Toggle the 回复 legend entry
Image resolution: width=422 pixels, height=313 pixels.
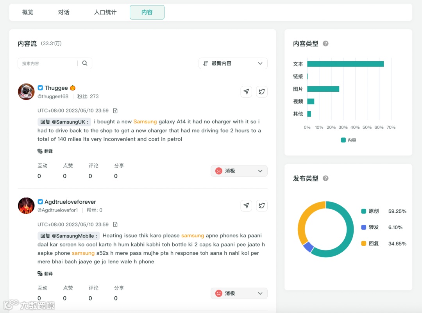[370, 244]
